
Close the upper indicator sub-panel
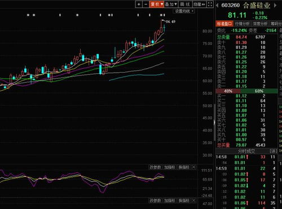pyautogui.click(x=194, y=167)
